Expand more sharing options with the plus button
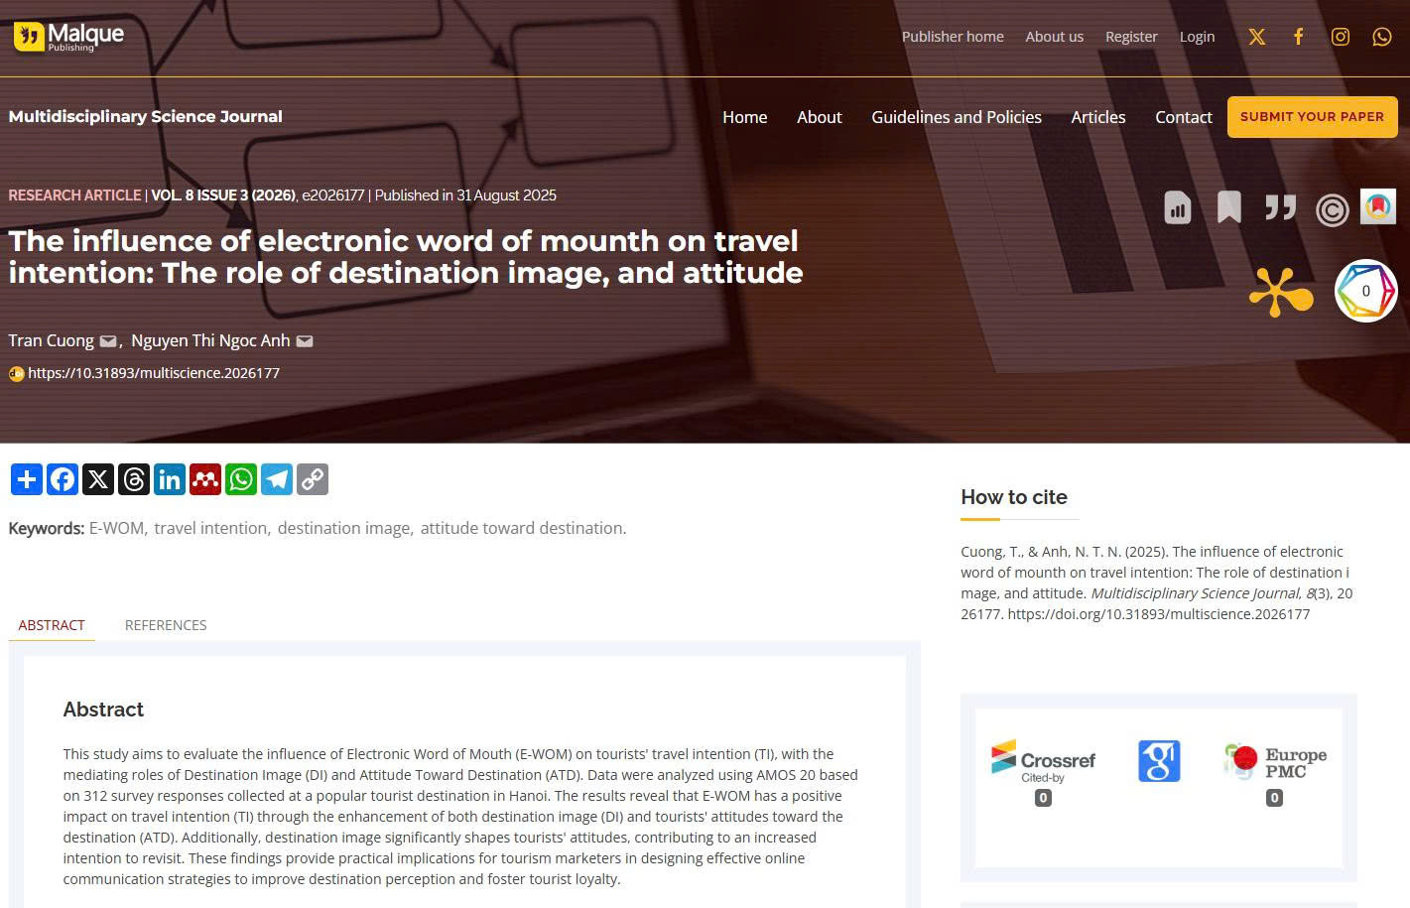 (26, 479)
